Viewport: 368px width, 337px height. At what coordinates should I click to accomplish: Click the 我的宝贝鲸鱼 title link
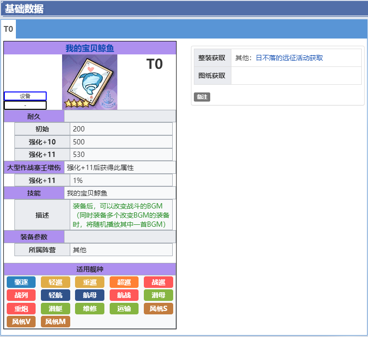89,48
